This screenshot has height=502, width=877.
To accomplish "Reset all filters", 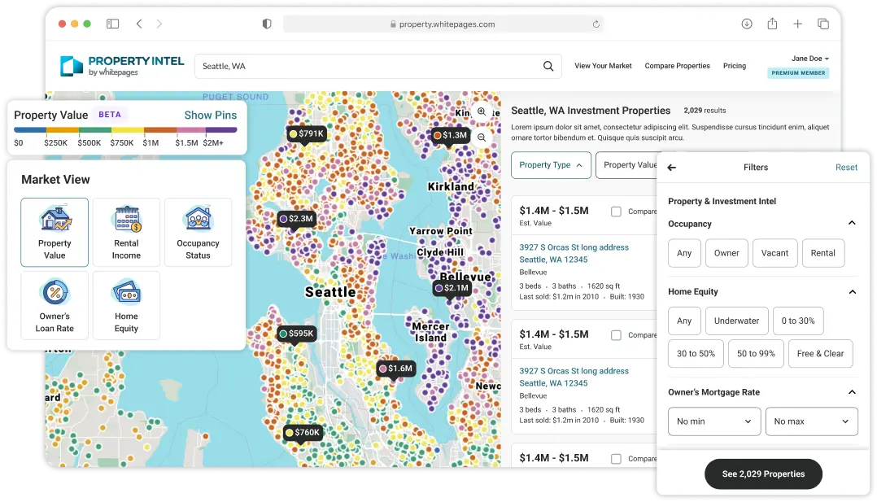I will point(846,168).
